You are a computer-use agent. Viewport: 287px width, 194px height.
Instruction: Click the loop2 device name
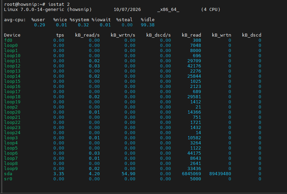[x=11, y=107]
